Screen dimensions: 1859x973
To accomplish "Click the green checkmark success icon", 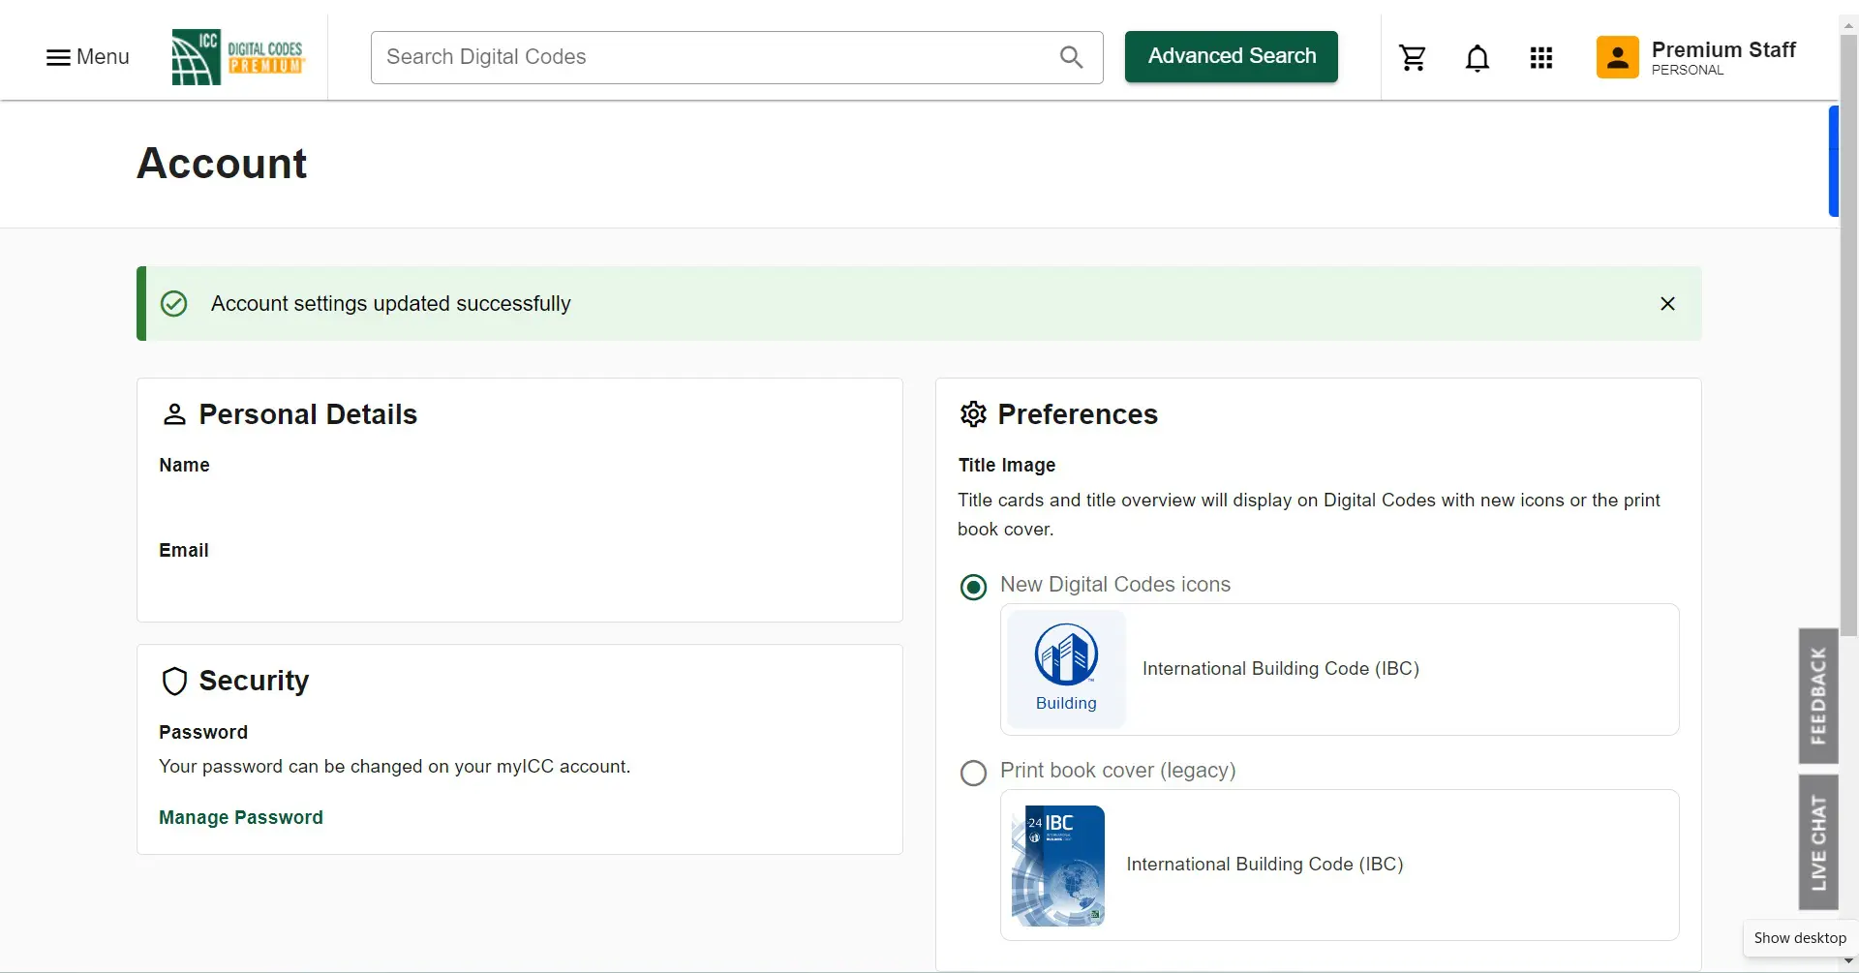I will pos(173,304).
